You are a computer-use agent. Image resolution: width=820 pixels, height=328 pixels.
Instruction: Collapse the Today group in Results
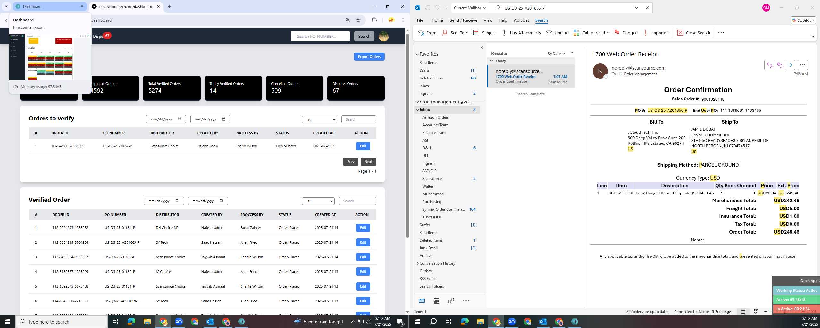[491, 61]
